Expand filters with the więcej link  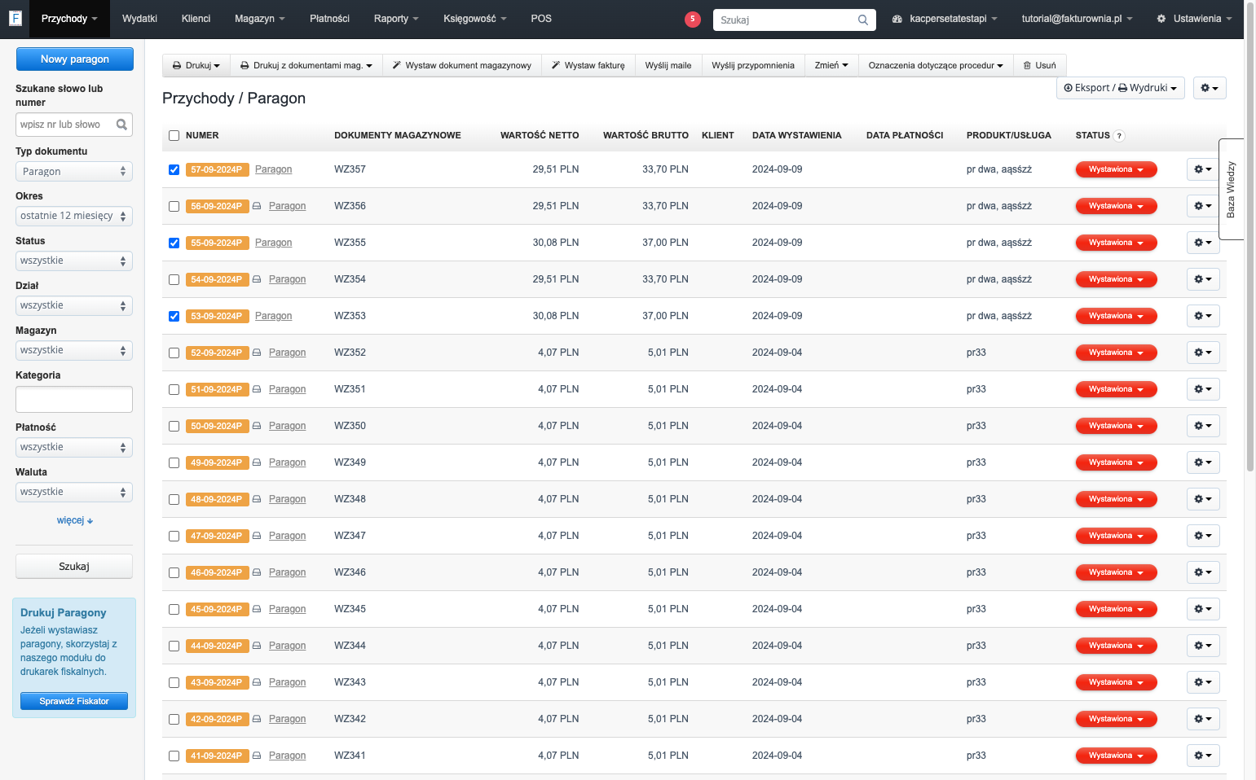point(75,520)
